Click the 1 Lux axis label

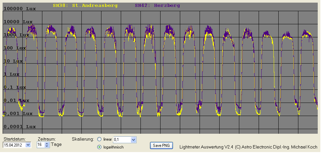click(11, 74)
